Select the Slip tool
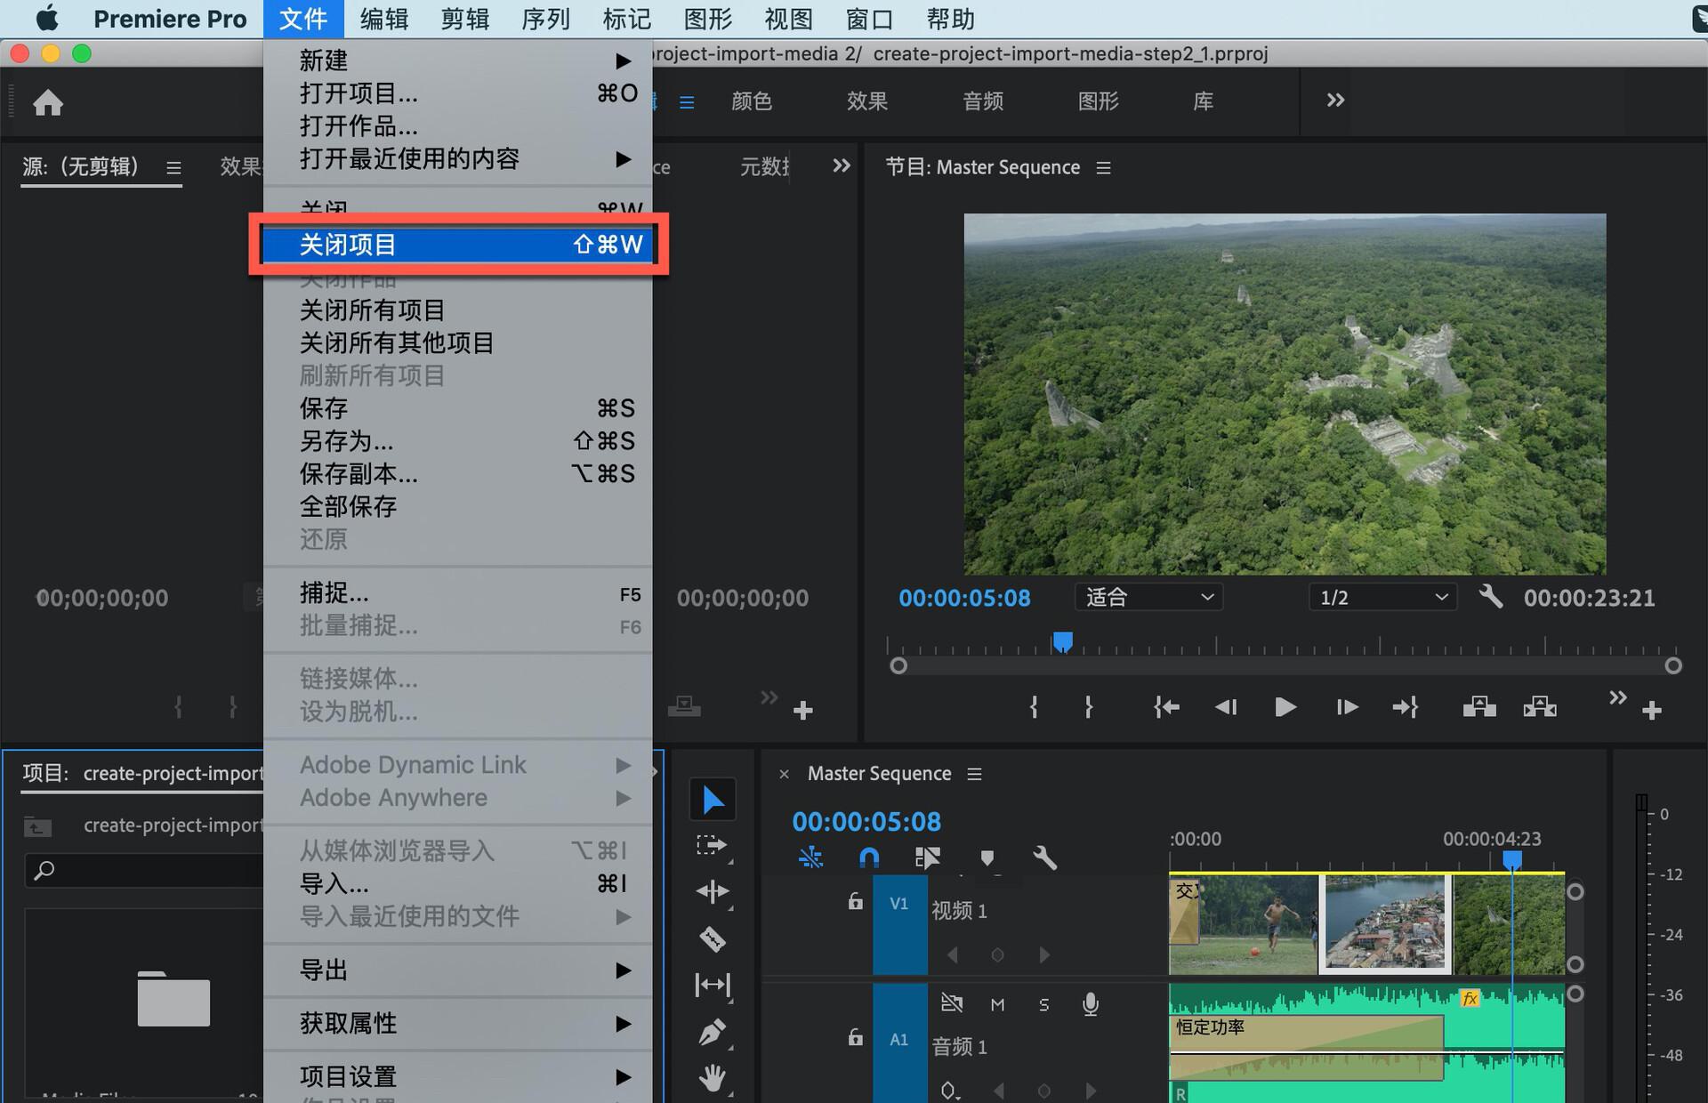Screen dimensions: 1708x1103 [713, 985]
